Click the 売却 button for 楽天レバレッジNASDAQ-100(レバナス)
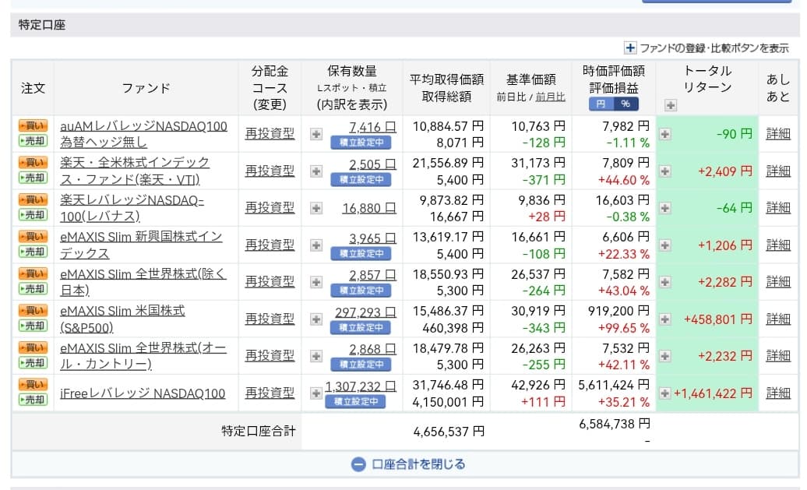The height and width of the screenshot is (490, 807). 33,214
